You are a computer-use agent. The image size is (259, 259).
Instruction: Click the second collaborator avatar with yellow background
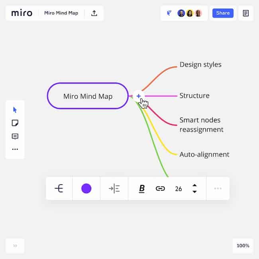coord(190,13)
